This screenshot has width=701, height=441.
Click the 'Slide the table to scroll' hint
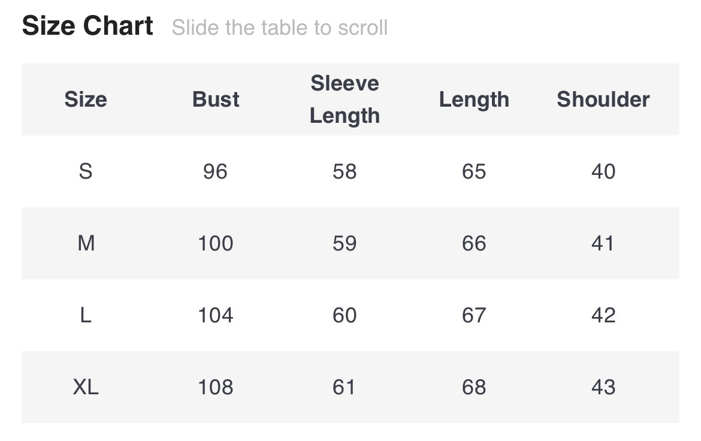point(280,28)
